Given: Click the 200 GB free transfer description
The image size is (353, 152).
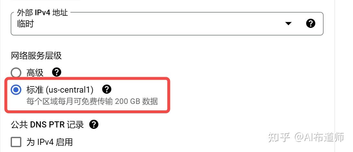Looking at the screenshot, I should 92,101.
